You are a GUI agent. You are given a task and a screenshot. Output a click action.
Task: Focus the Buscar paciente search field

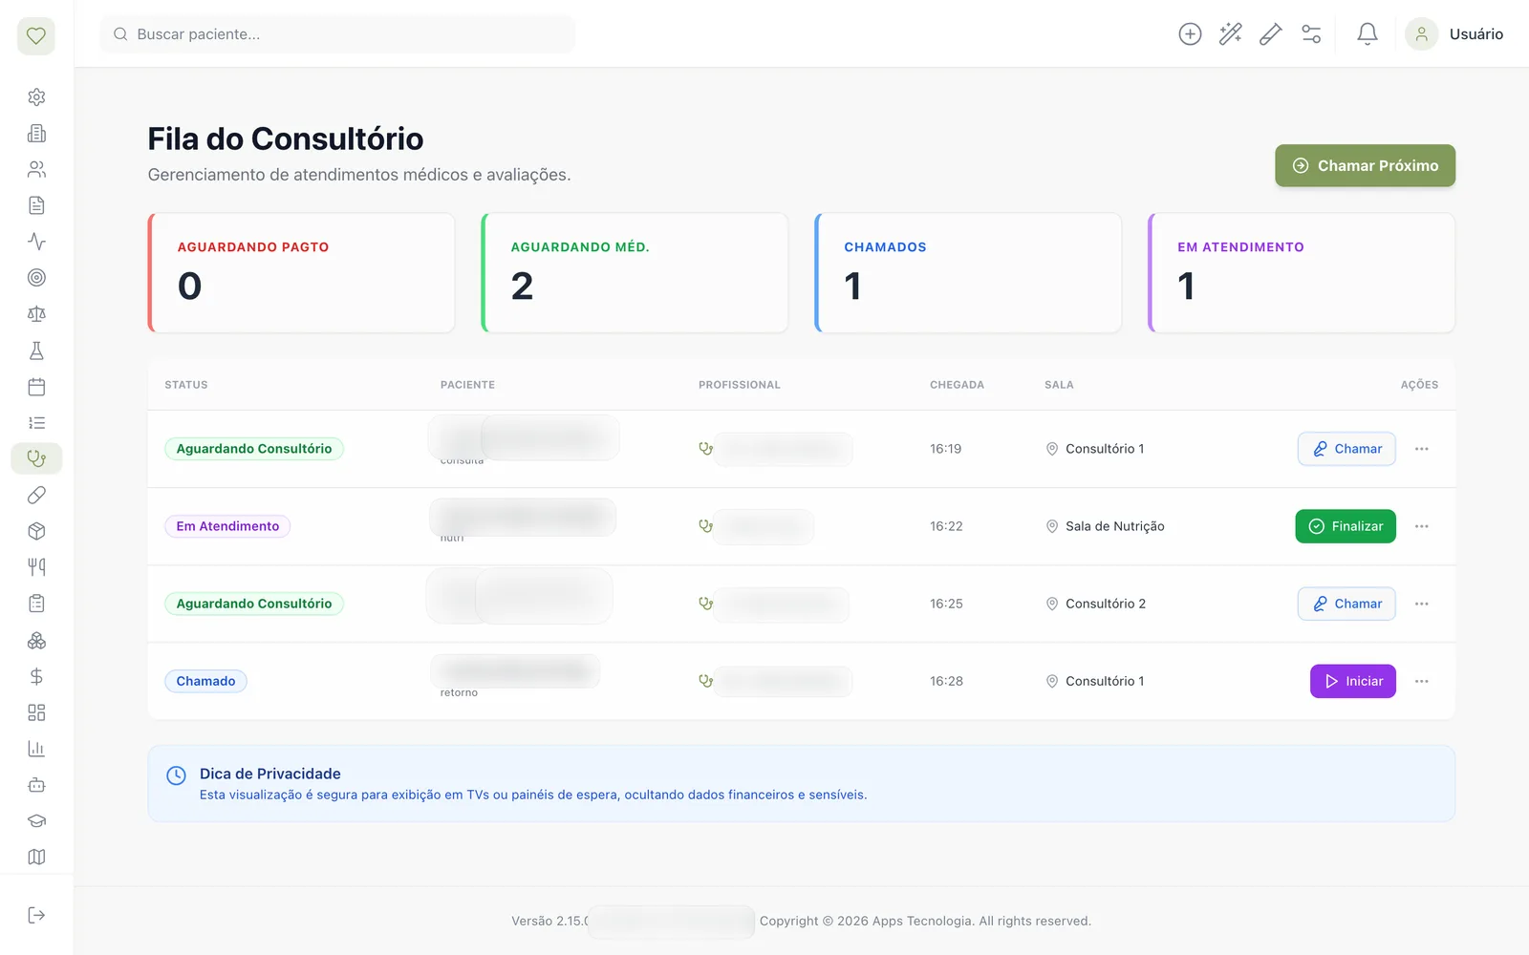337,34
